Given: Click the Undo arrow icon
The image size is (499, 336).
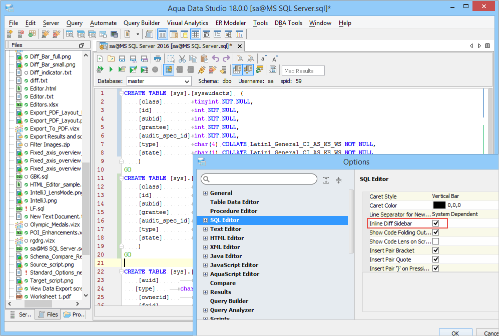Looking at the screenshot, I should pos(216,58).
